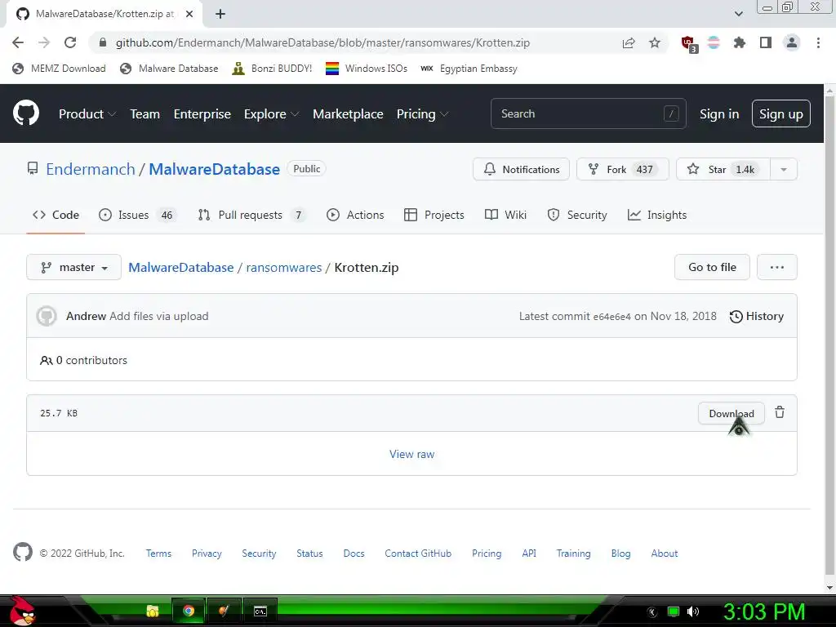Open the Extensions puzzle icon
Viewport: 836px width, 627px height.
739,42
